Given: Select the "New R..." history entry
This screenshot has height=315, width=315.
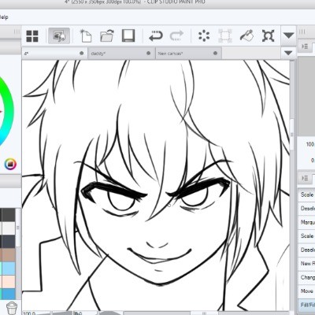Looking at the screenshot, I should (x=306, y=263).
